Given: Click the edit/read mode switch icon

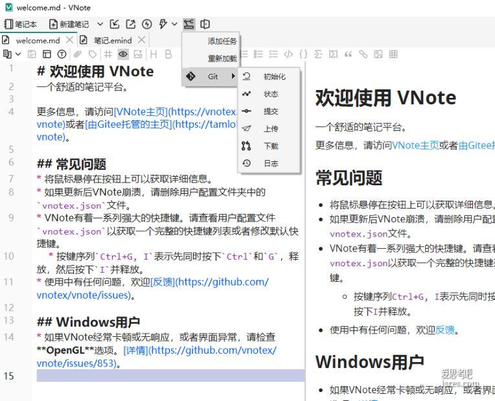Looking at the screenshot, I should (x=7, y=54).
